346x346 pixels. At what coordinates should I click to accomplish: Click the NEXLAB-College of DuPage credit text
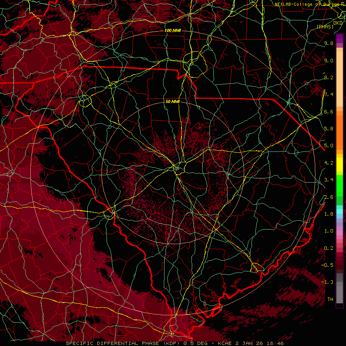[309, 4]
